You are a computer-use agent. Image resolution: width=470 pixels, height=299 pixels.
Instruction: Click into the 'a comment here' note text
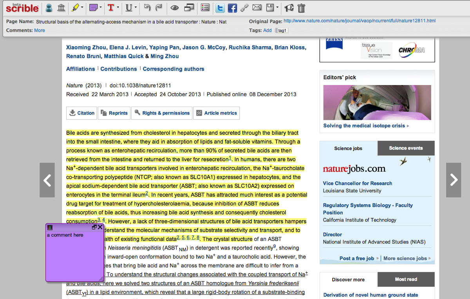point(65,235)
